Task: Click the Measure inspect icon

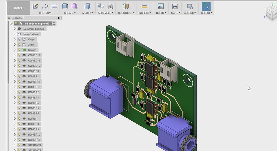Action: (x=144, y=6)
